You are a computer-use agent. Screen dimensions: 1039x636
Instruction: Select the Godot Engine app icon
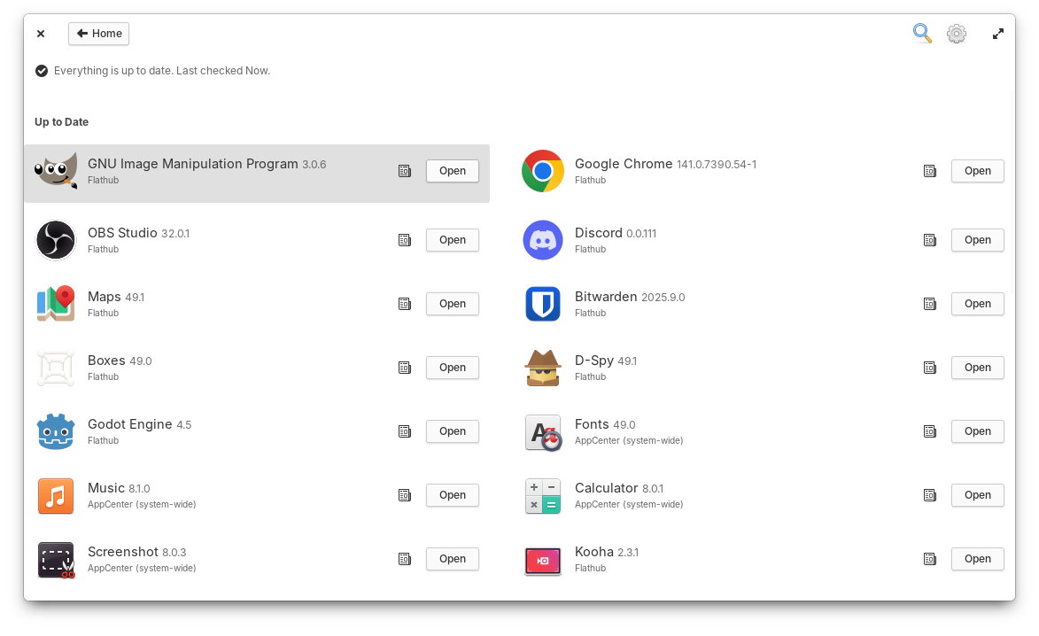pos(56,431)
